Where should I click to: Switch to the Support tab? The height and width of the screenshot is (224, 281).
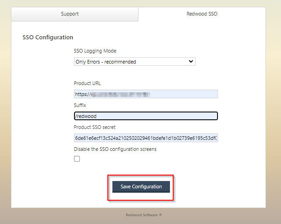74,14
